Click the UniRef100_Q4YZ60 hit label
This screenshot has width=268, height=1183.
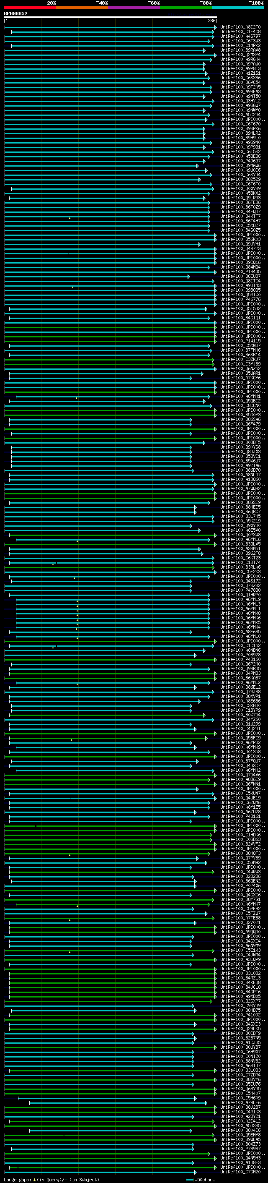point(240,720)
